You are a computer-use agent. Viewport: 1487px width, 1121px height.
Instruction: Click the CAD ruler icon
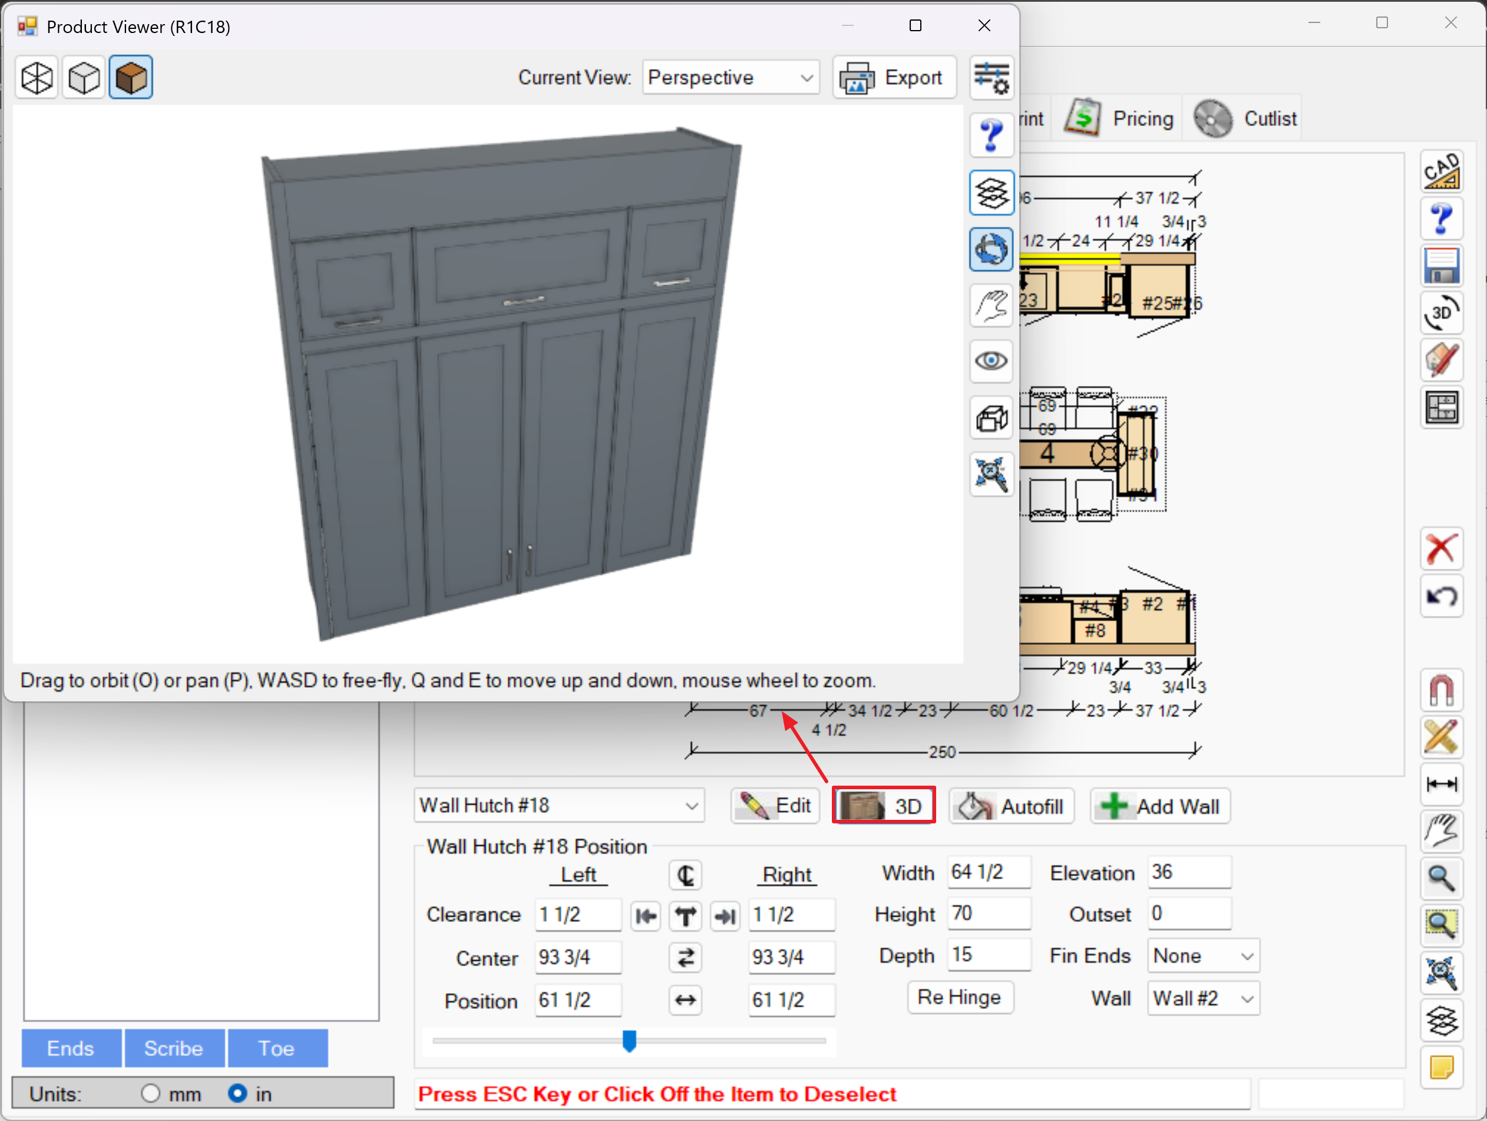click(x=1442, y=171)
